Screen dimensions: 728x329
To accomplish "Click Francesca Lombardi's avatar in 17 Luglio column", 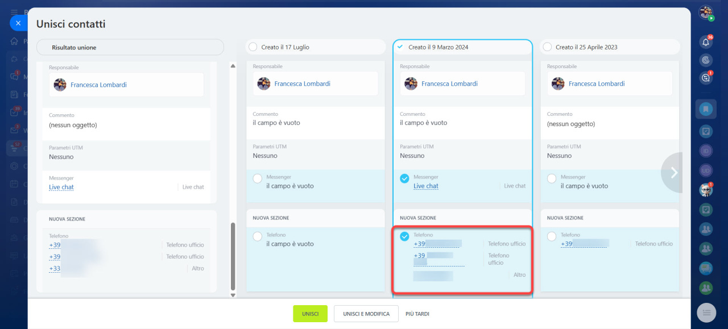I will click(x=263, y=84).
